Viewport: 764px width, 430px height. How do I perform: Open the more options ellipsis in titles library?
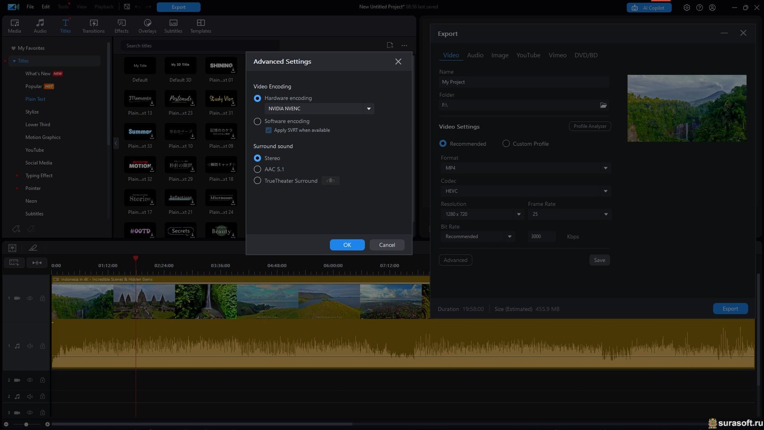404,46
